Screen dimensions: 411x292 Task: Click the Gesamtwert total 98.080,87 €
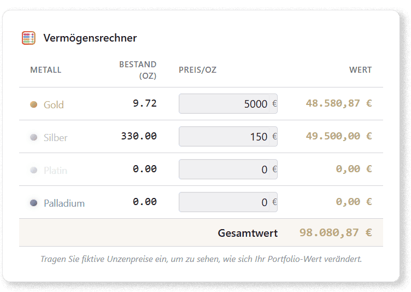click(x=335, y=232)
